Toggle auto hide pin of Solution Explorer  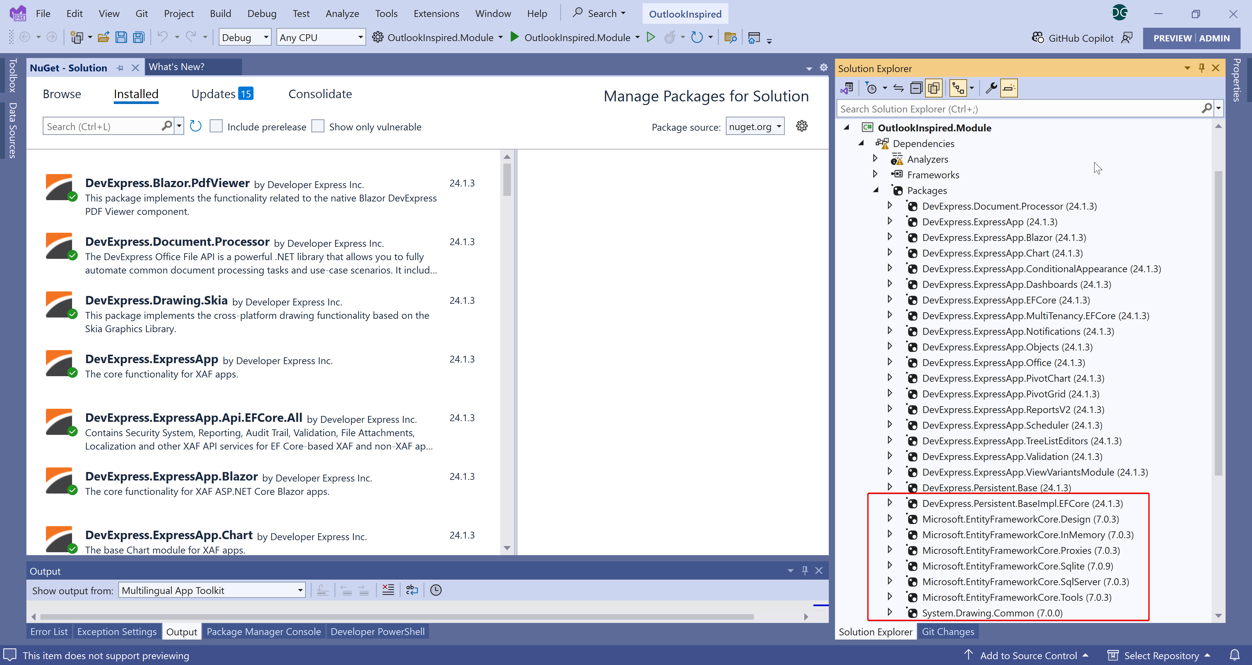(x=1201, y=68)
